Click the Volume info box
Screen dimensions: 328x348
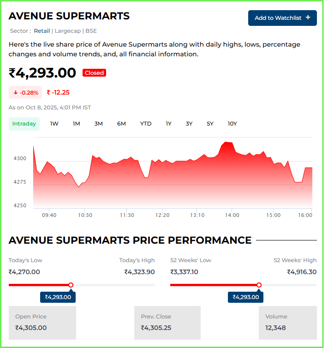click(x=288, y=323)
